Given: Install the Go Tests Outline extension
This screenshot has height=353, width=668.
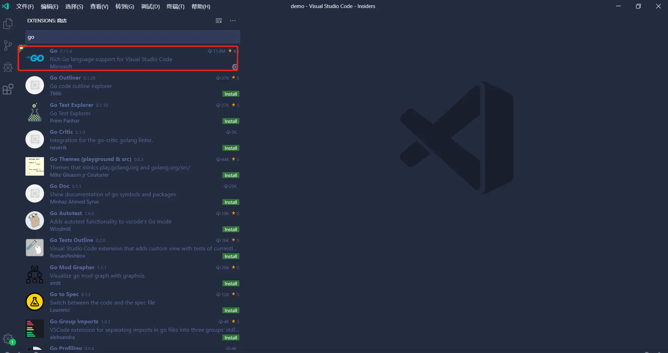Looking at the screenshot, I should click(231, 256).
